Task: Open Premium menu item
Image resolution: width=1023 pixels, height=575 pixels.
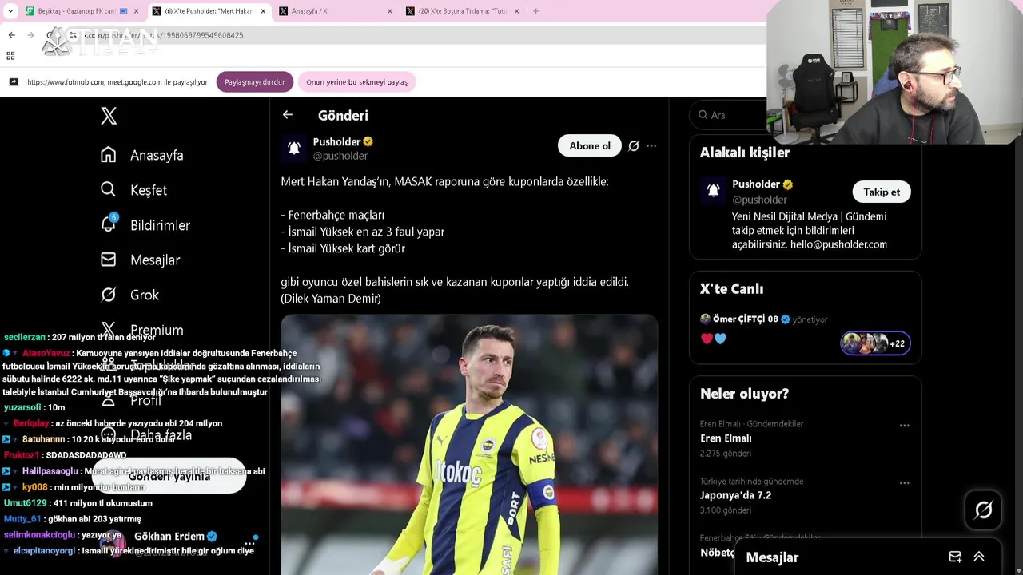Action: coord(157,330)
